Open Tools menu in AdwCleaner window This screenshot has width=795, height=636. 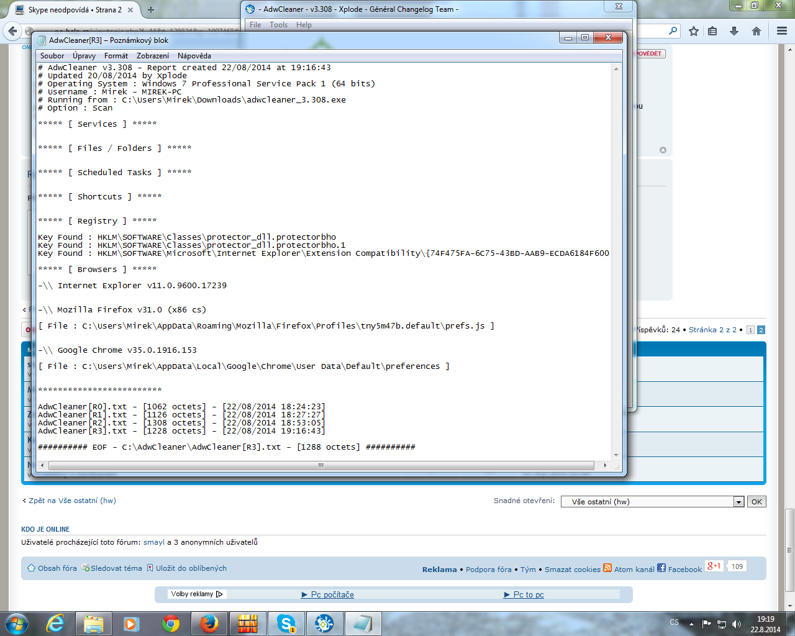[x=278, y=25]
